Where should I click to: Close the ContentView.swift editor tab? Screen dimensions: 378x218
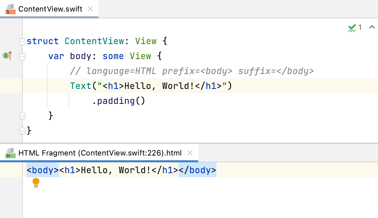click(x=90, y=9)
